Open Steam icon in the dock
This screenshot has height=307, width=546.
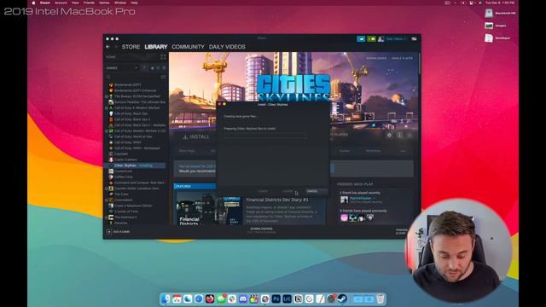click(x=343, y=298)
